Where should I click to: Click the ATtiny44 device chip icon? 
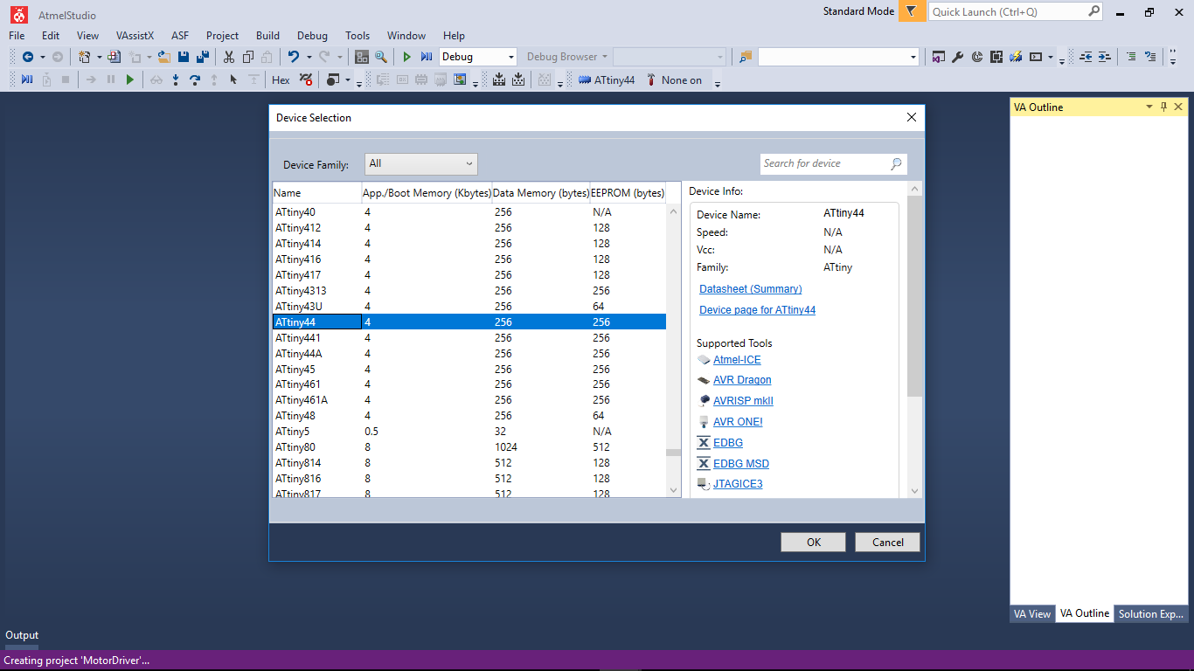[x=584, y=80]
